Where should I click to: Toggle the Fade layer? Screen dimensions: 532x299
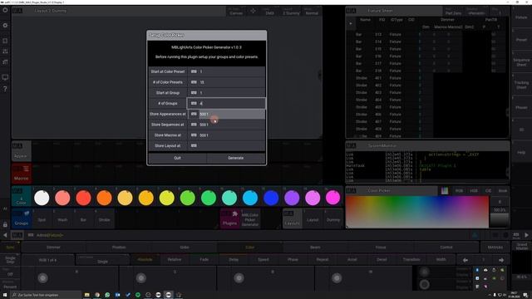[204, 259]
